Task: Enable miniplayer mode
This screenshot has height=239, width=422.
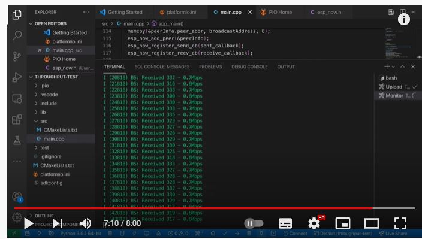Action: click(343, 223)
